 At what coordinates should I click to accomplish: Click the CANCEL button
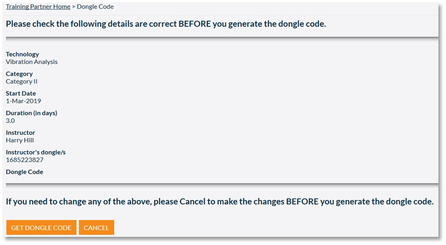point(96,228)
